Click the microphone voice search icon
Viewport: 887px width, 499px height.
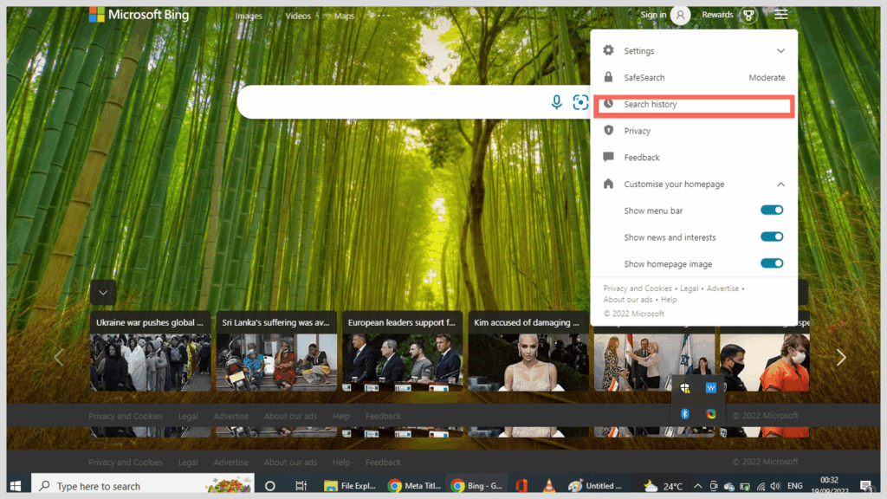click(557, 102)
